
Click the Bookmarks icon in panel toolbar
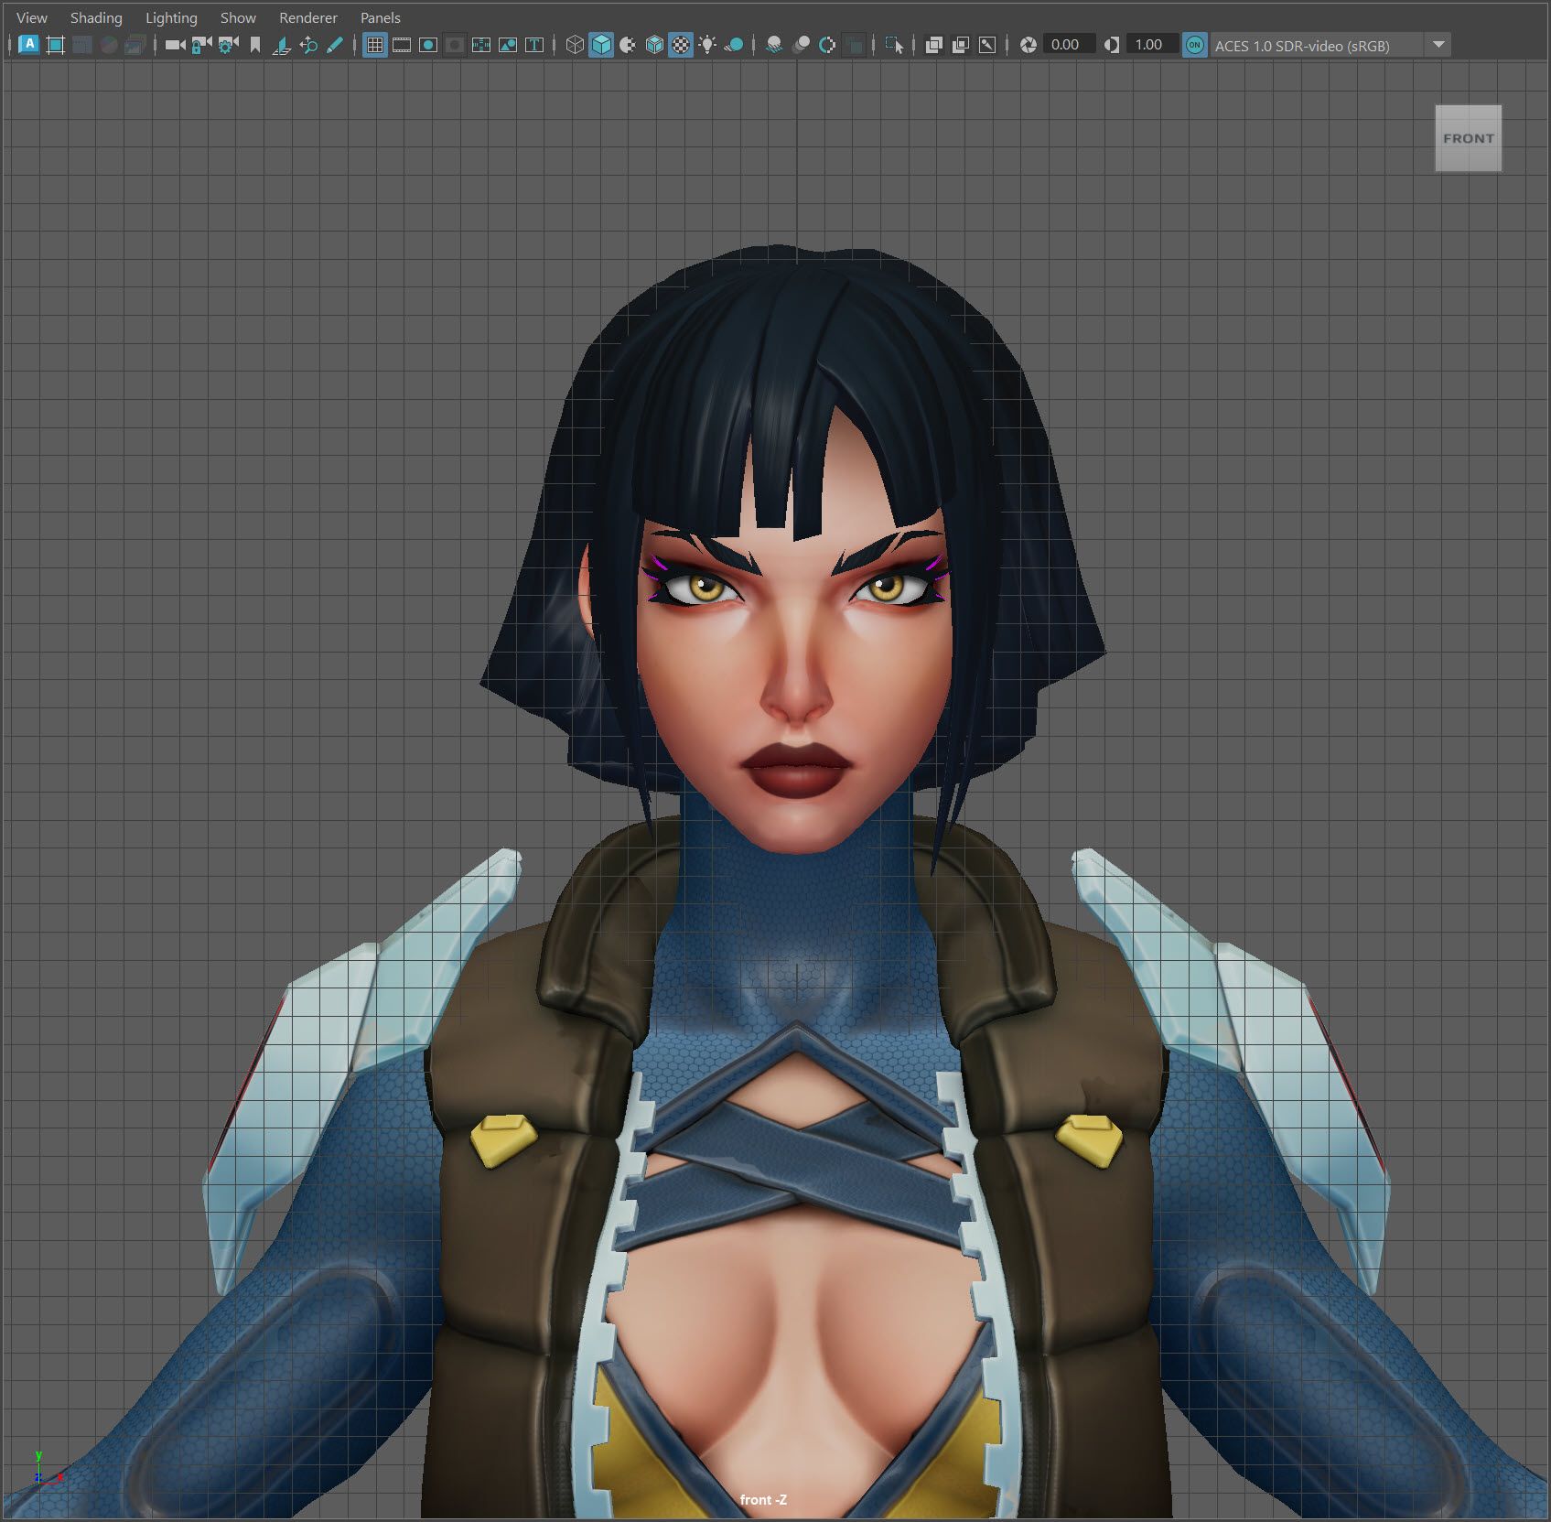(255, 45)
